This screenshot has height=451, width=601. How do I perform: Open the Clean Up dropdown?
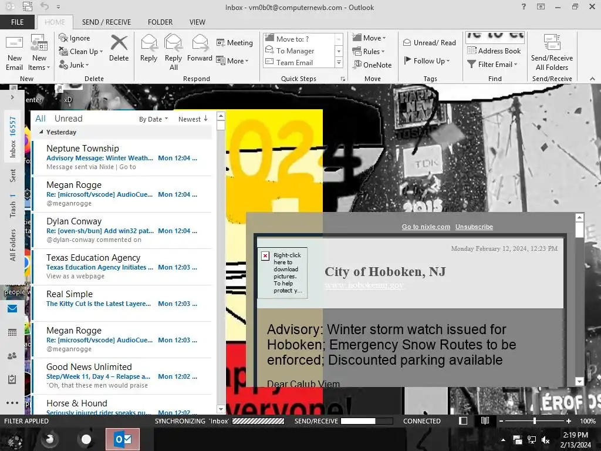point(80,52)
